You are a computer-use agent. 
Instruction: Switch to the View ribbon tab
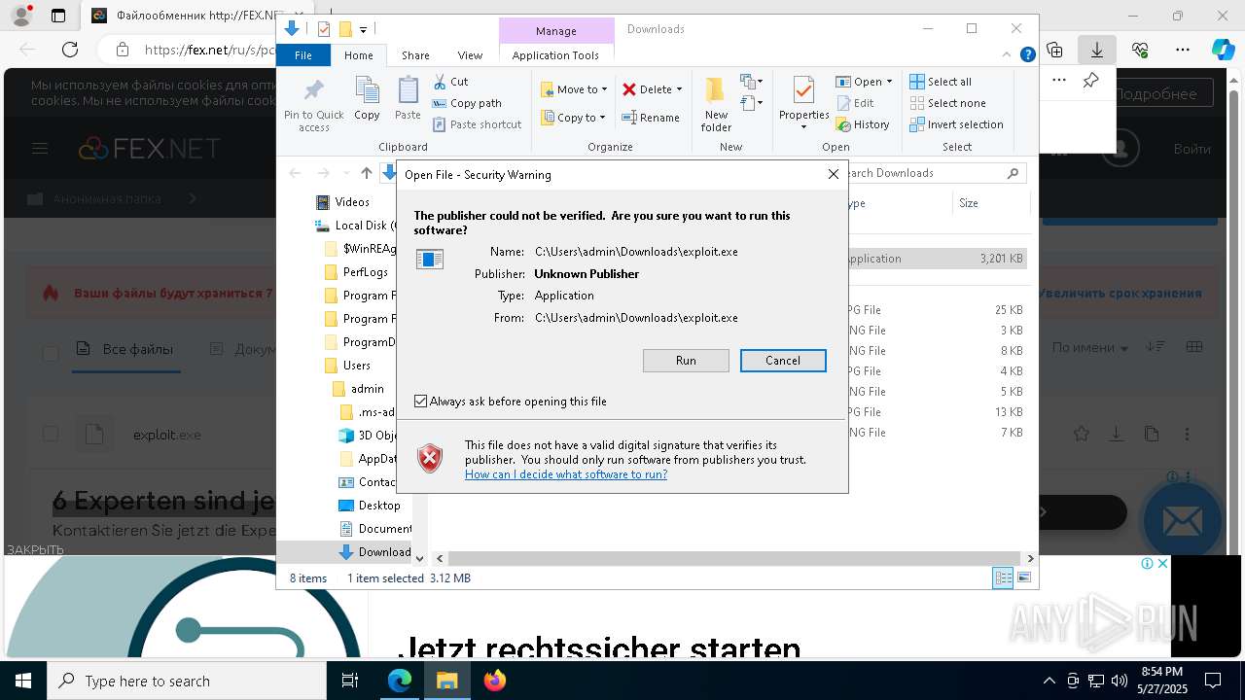470,55
